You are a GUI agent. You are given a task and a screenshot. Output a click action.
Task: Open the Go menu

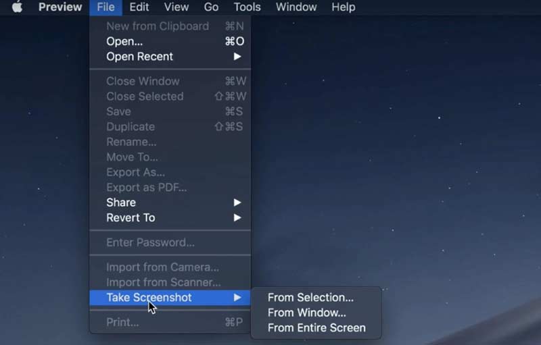pyautogui.click(x=211, y=7)
